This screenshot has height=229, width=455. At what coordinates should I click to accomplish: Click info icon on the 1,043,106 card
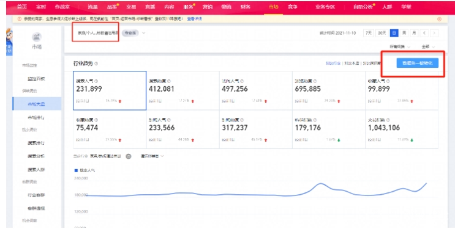point(388,120)
